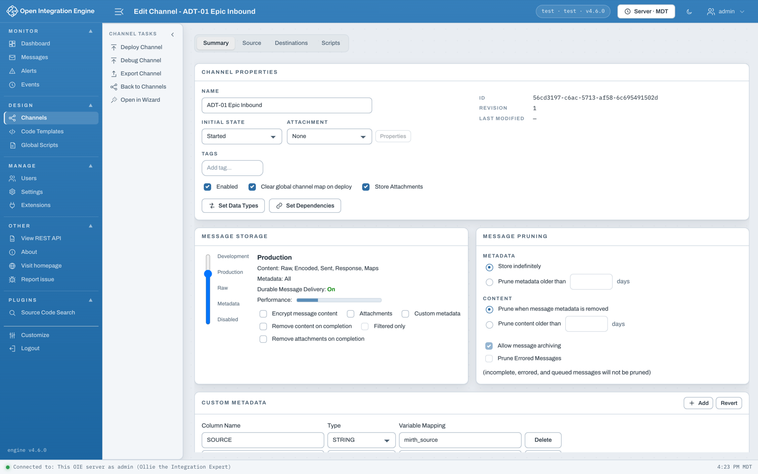Collapse the Other sidebar section
This screenshot has width=758, height=474.
91,226
